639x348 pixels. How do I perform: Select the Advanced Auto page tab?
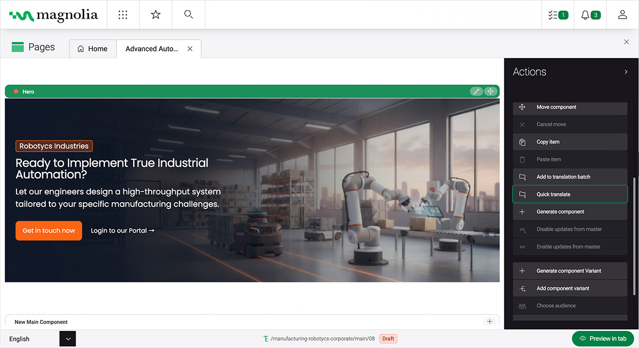151,48
